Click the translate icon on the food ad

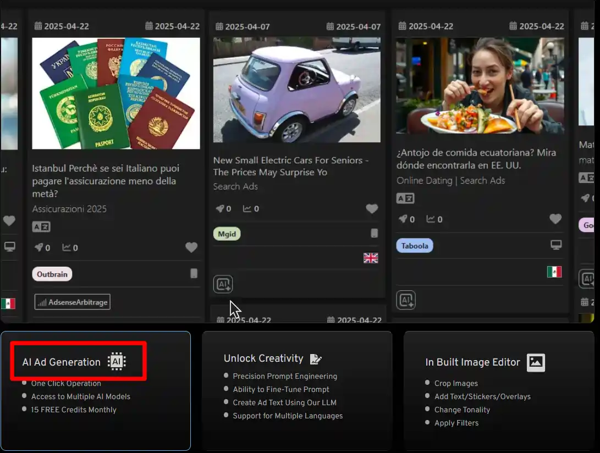pyautogui.click(x=405, y=198)
